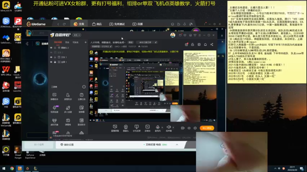Click the record video icon beside stop button
The width and height of the screenshot is (307, 172).
tap(183, 128)
